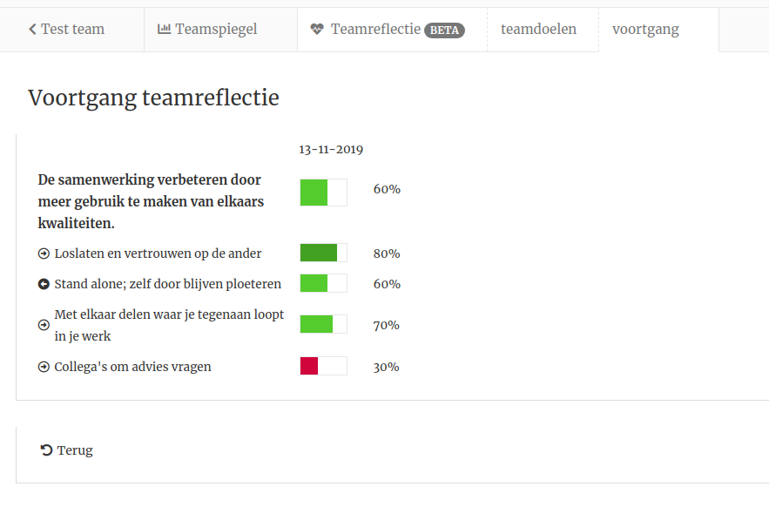769x507 pixels.
Task: Click arrow icon beside Loslaten en vertrouwen
Action: [x=44, y=253]
